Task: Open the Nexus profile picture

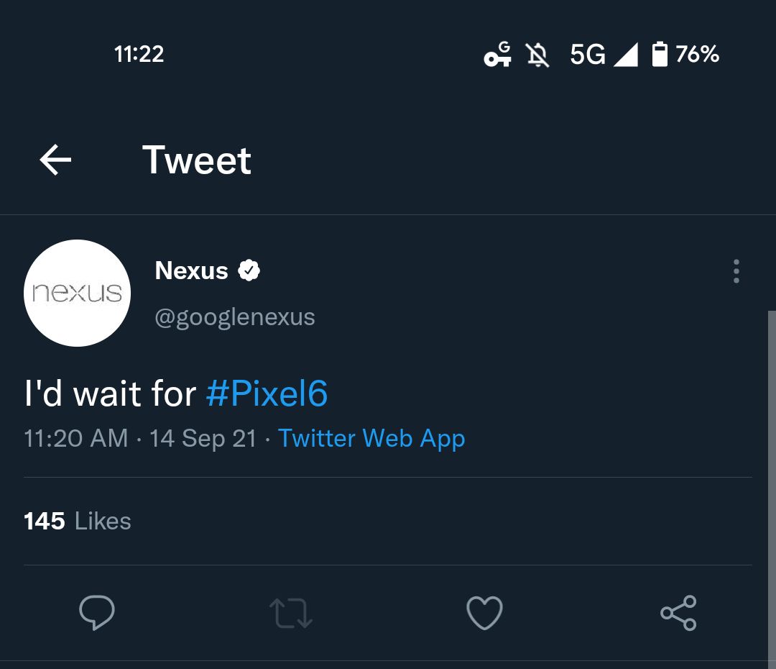Action: point(78,293)
